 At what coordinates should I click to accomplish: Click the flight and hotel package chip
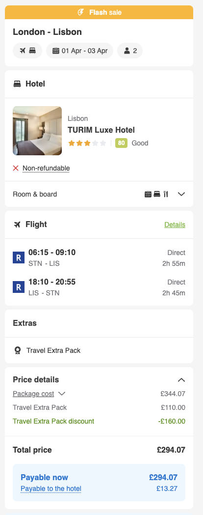tap(27, 51)
